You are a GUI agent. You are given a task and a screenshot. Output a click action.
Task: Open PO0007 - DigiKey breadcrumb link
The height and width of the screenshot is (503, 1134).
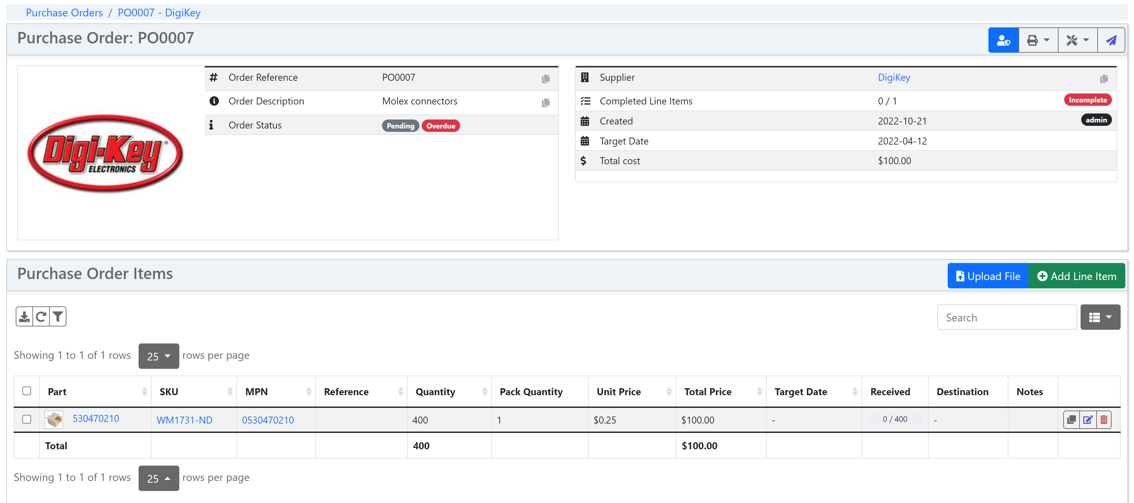point(159,13)
